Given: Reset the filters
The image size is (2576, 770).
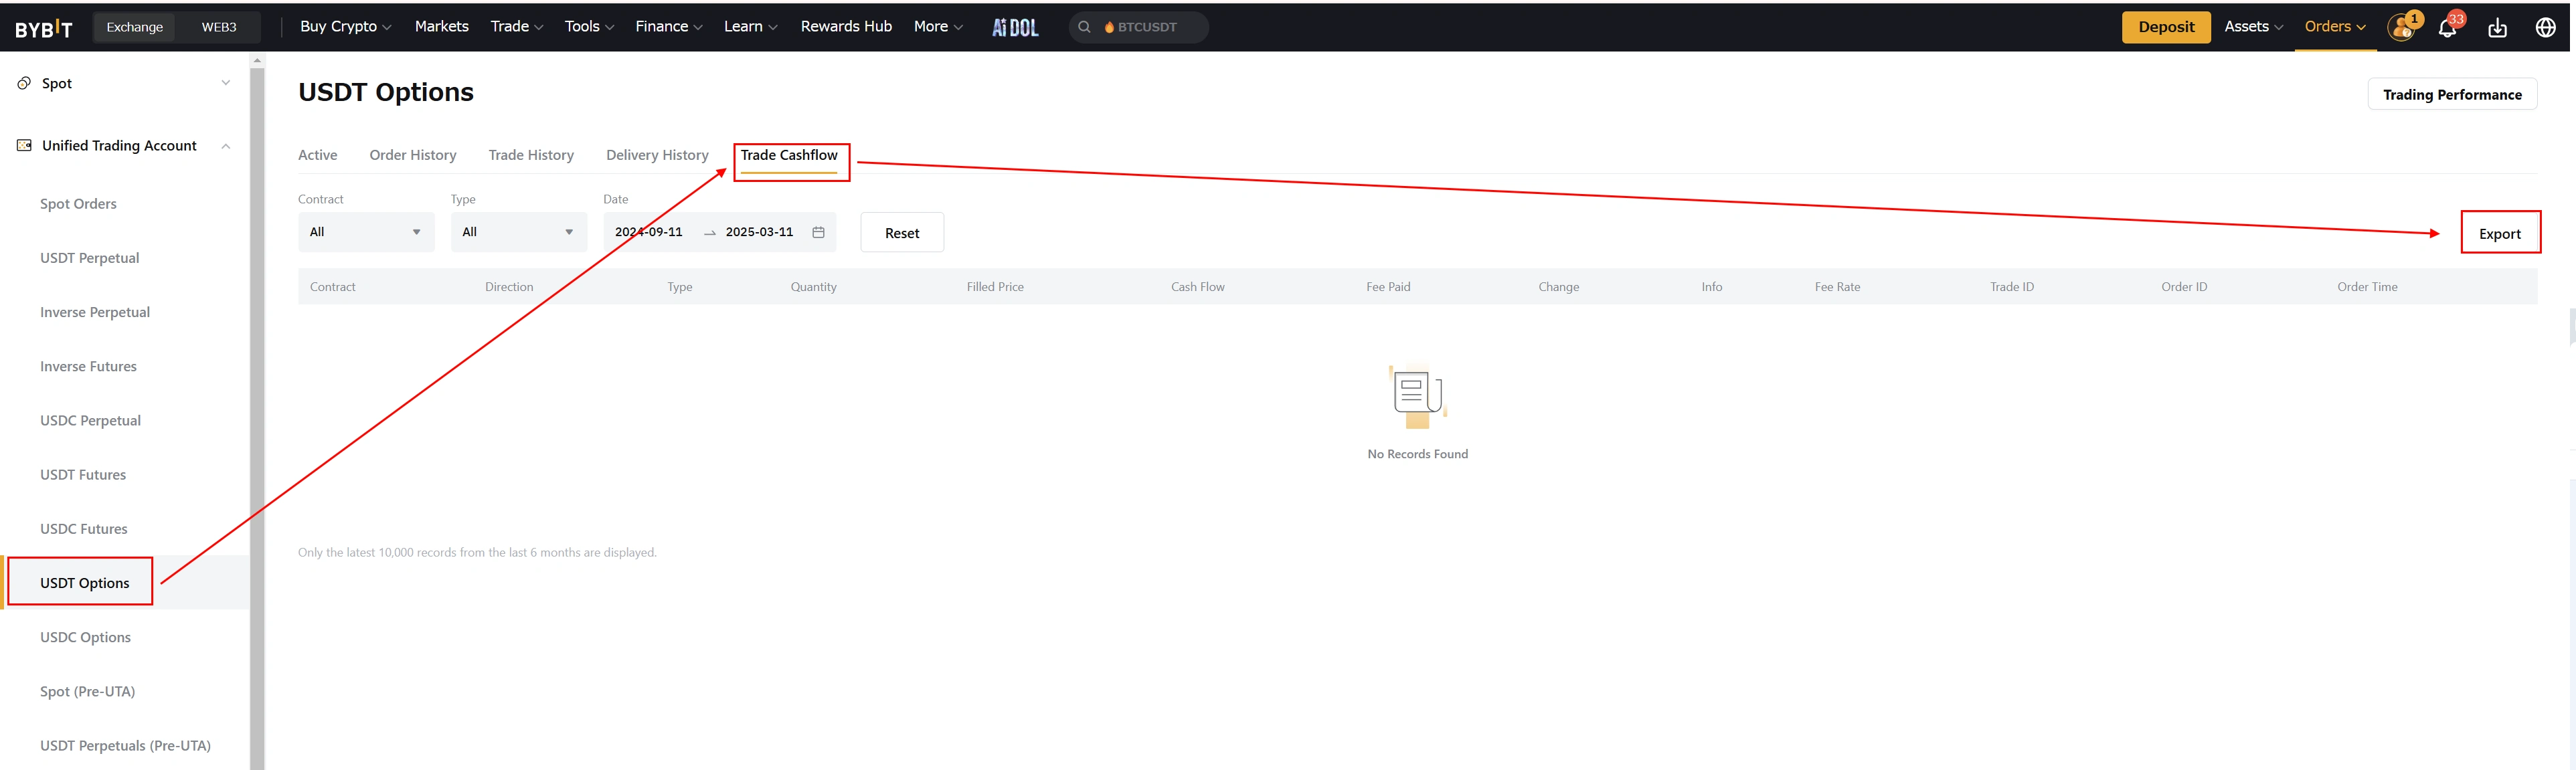Looking at the screenshot, I should pos(902,232).
